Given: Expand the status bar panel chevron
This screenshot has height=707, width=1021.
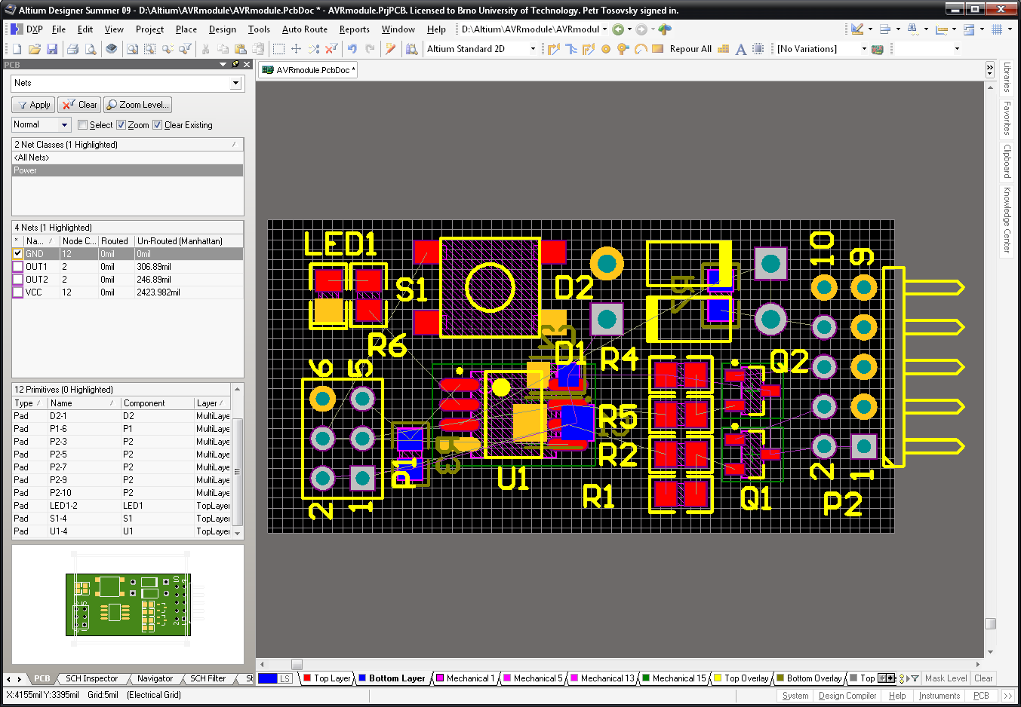Looking at the screenshot, I should tap(1008, 696).
